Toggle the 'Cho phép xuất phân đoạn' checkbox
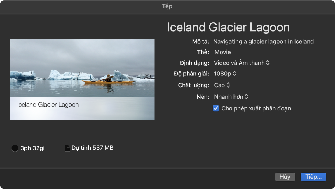 (216, 108)
